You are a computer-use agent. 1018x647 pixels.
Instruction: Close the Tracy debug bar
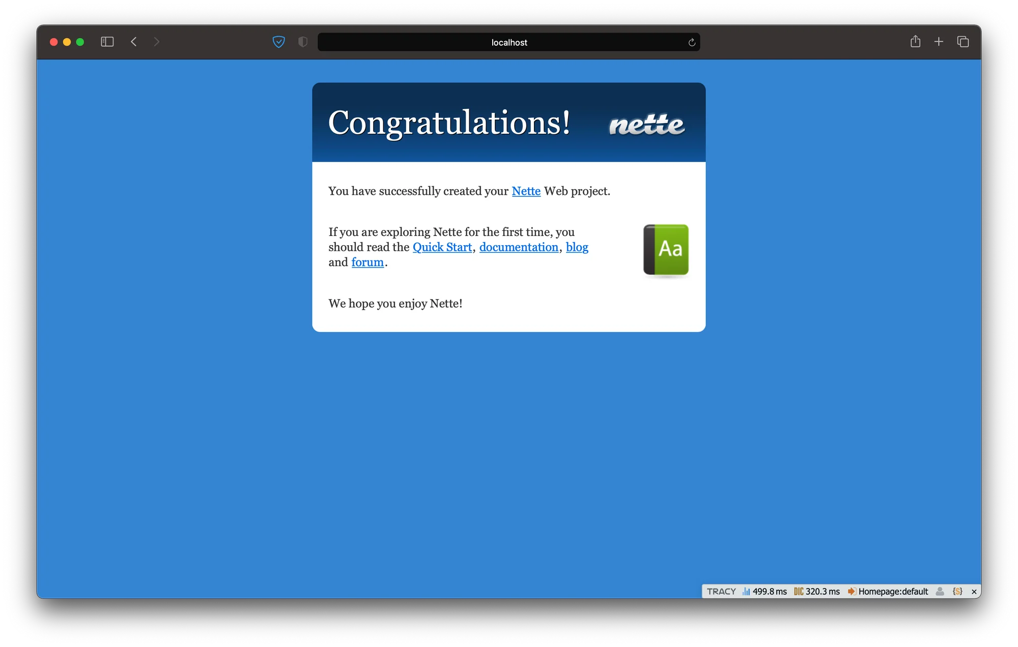click(974, 592)
